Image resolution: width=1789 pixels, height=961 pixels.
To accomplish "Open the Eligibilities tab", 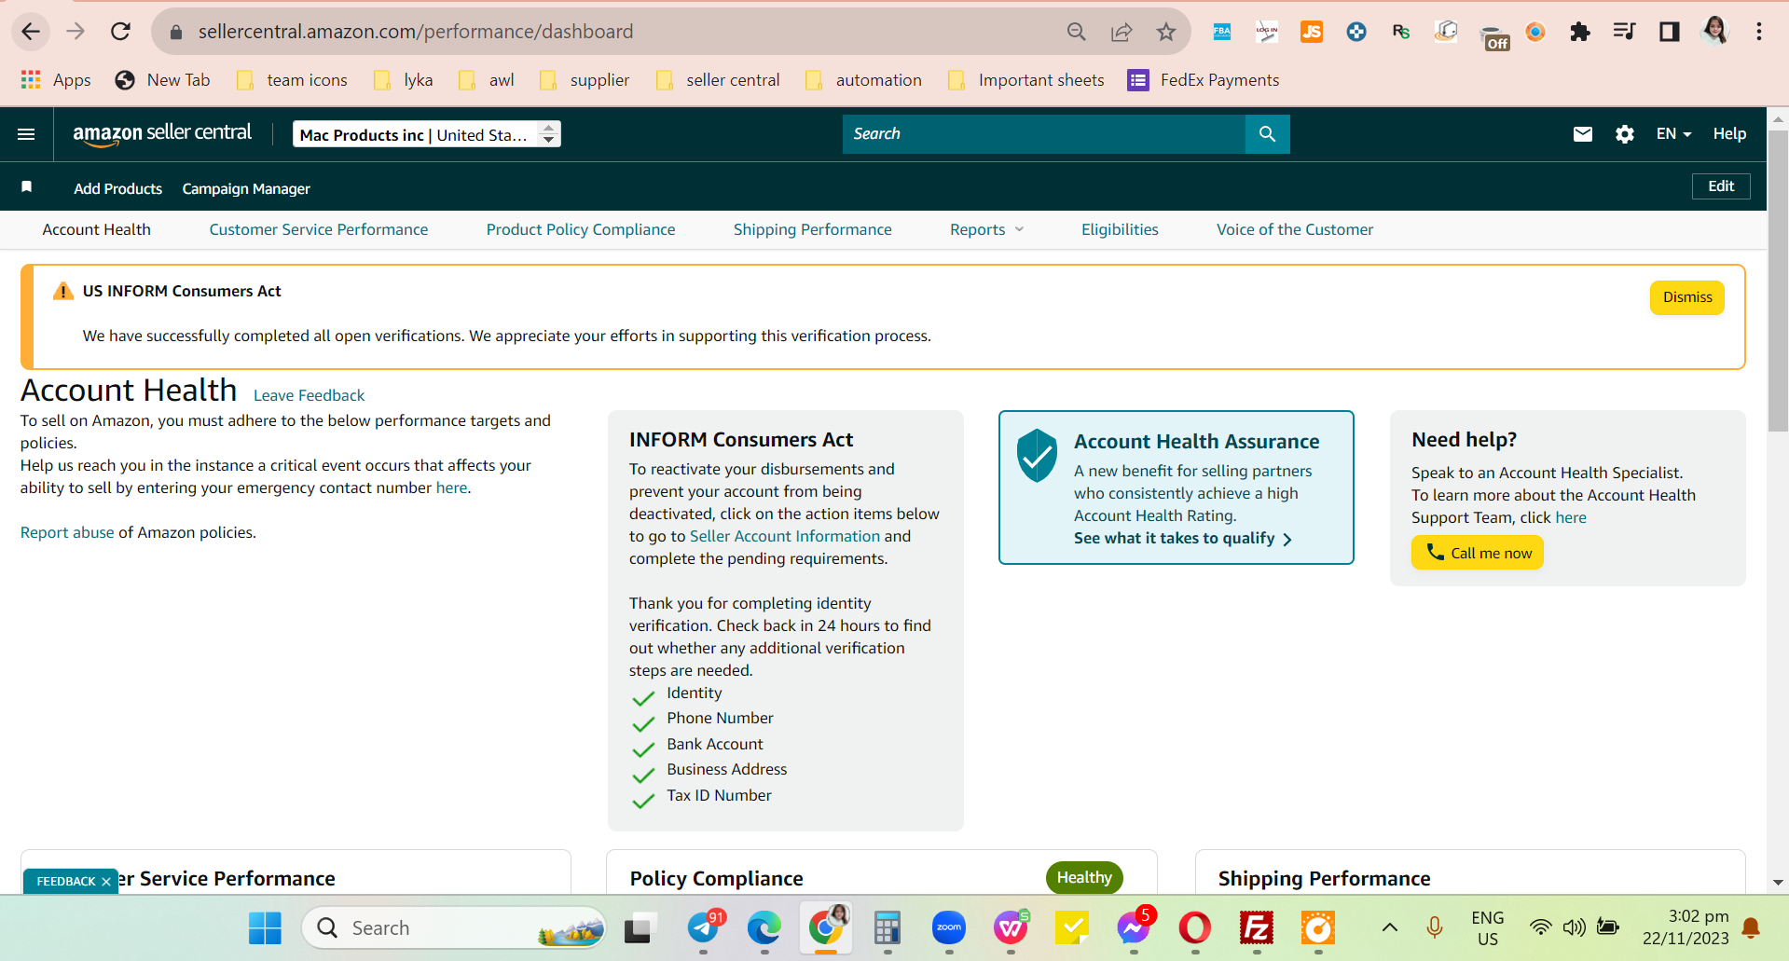I will coord(1120,229).
